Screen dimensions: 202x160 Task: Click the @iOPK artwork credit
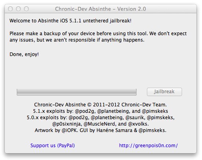[69, 130]
